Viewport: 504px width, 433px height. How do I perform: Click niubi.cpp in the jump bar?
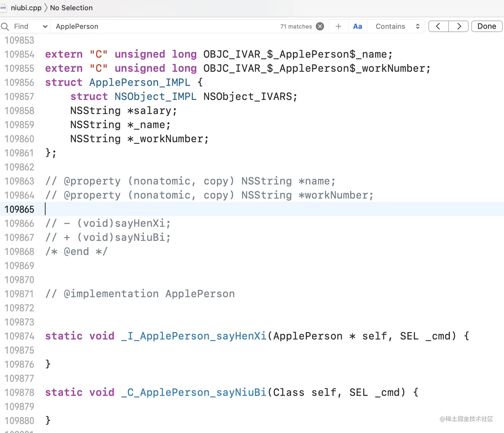[26, 8]
